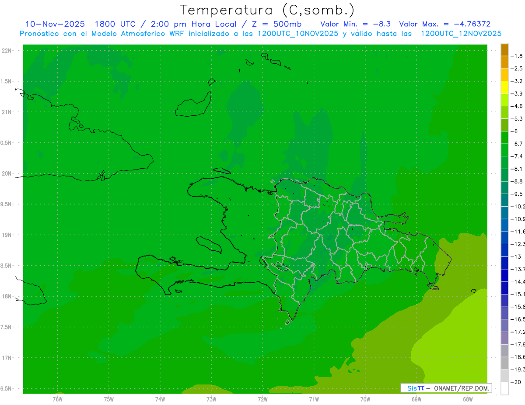
Task: Pick the teal swatch between -9.5 and -10.2
Action: click(x=505, y=200)
